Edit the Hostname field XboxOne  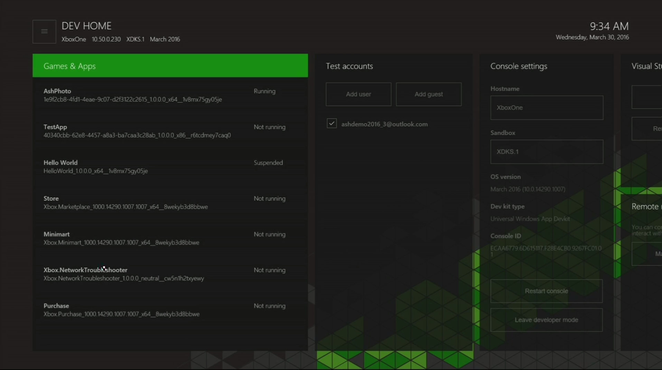coord(547,108)
